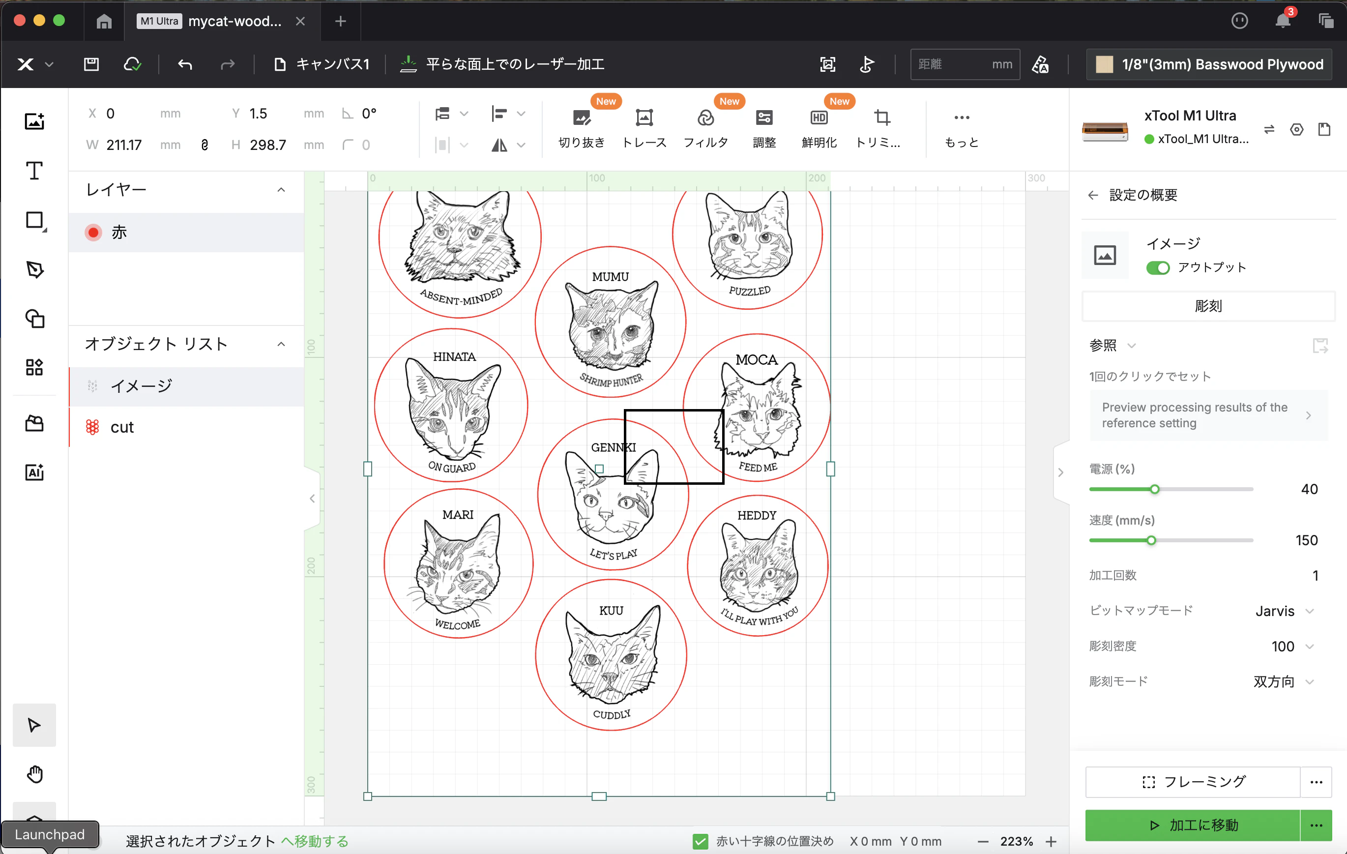Click the フレーミング button

pos(1192,782)
